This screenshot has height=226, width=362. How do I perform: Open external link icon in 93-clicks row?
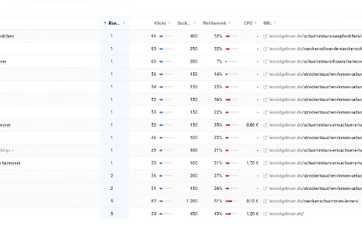pyautogui.click(x=265, y=49)
